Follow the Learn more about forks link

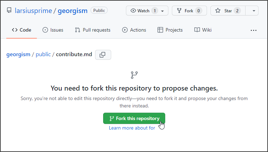click(132, 128)
